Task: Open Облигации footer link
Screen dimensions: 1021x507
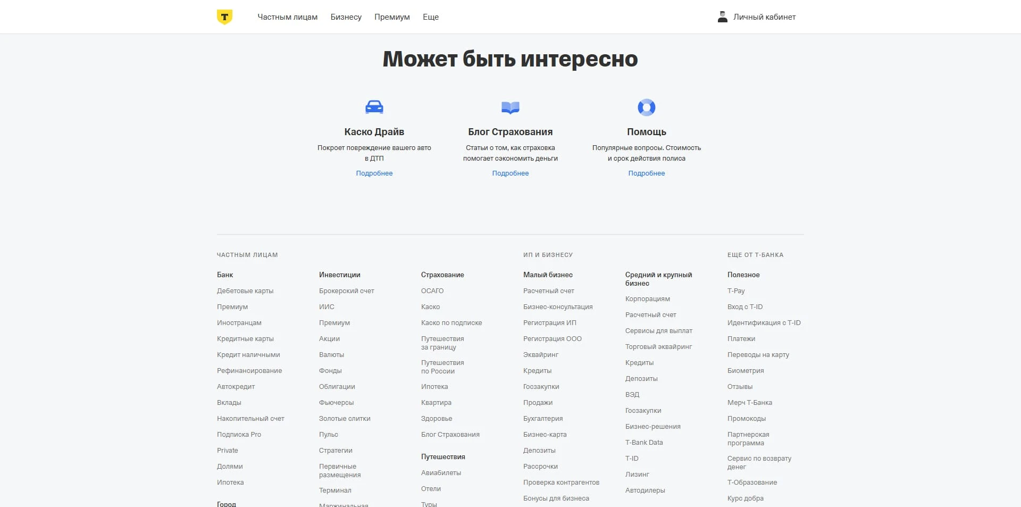Action: [337, 387]
